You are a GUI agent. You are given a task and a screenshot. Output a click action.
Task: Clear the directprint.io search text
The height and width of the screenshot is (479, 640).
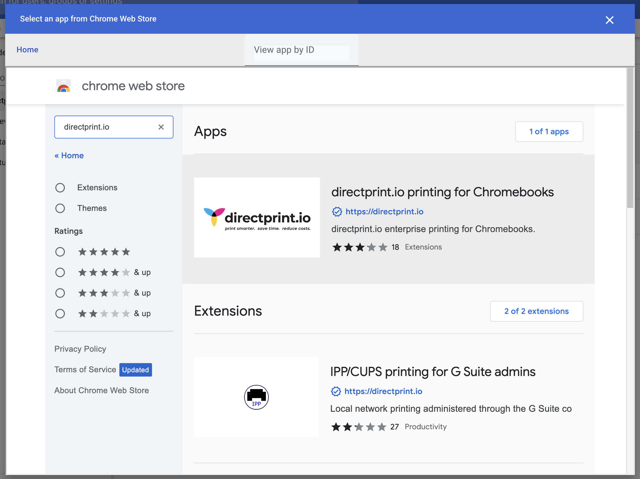tap(161, 127)
